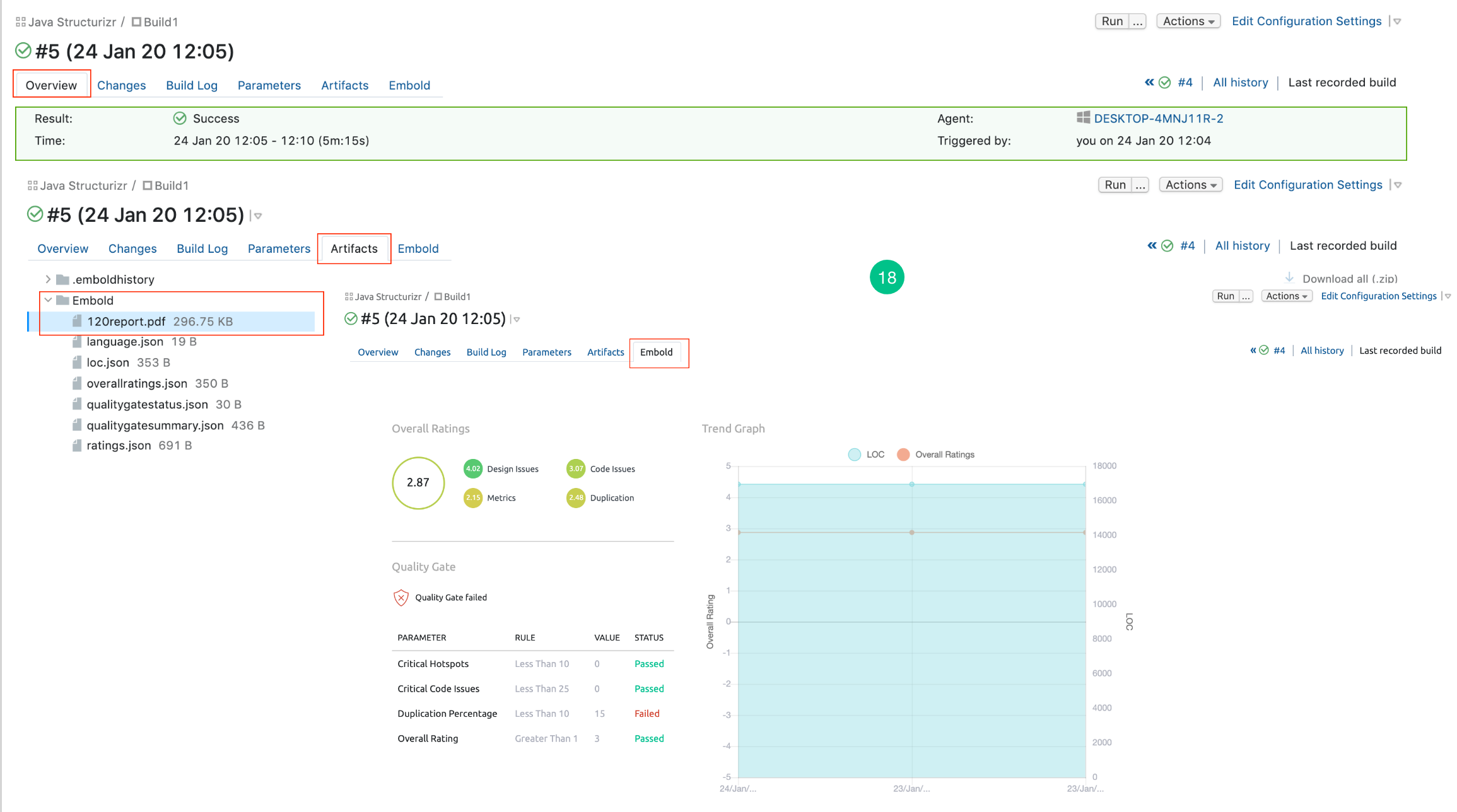
Task: Click the file icon of 120report.pdf
Action: tap(77, 321)
